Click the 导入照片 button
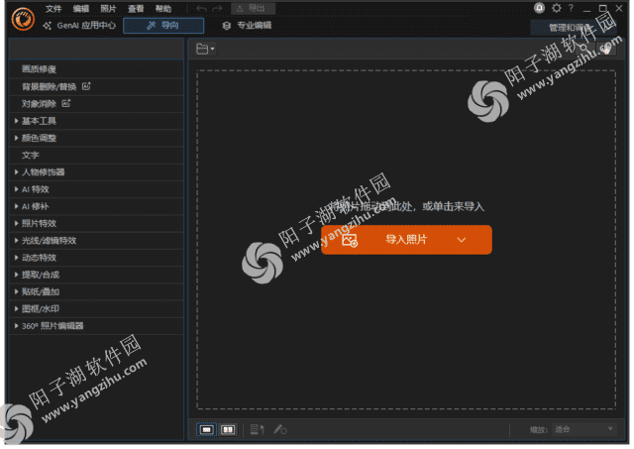This screenshot has width=634, height=449. [x=406, y=240]
